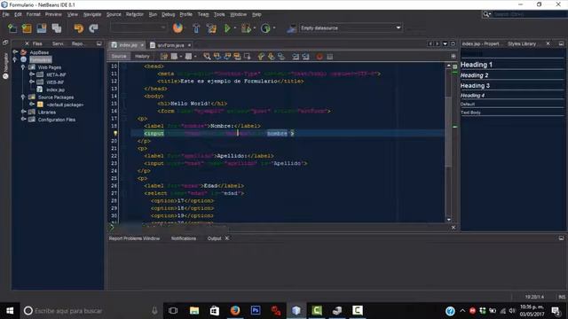Viewport: 568px width, 319px height.
Task: Click the Clean and Build icon
Action: [x=211, y=27]
